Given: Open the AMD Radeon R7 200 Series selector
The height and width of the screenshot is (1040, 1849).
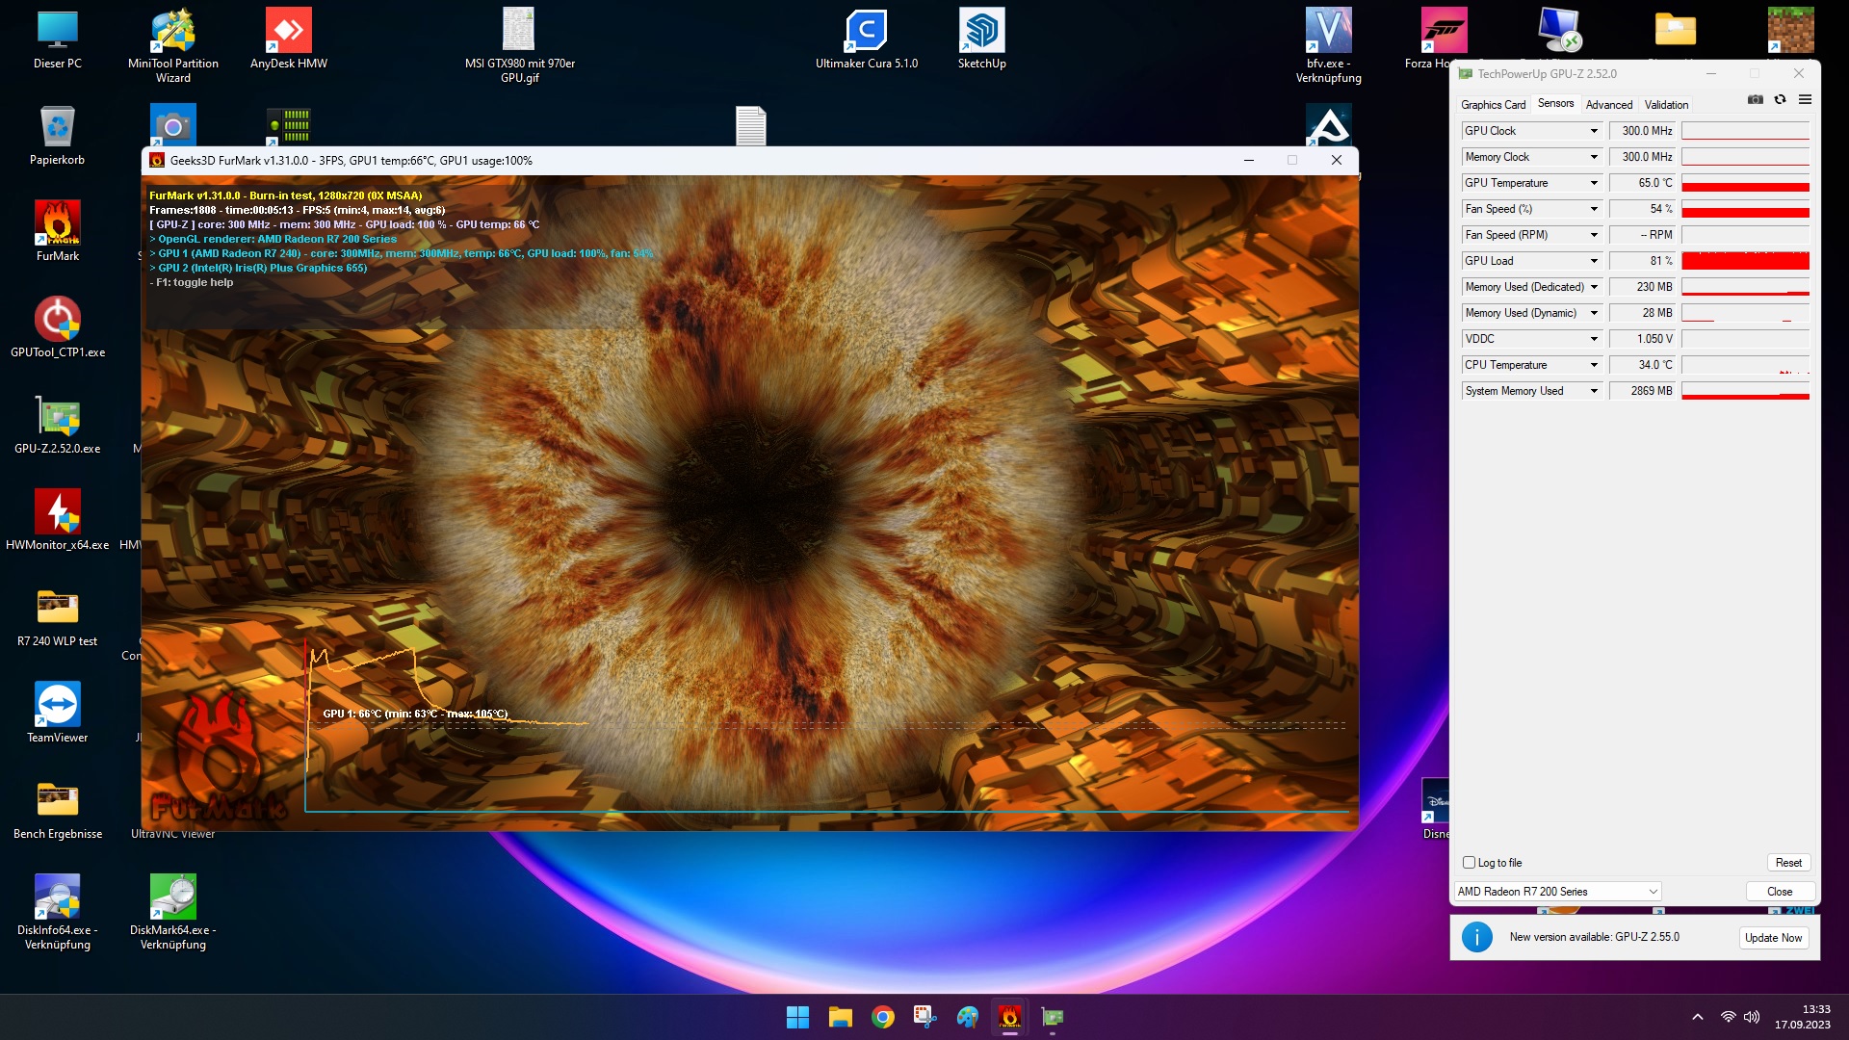Looking at the screenshot, I should pyautogui.click(x=1557, y=892).
